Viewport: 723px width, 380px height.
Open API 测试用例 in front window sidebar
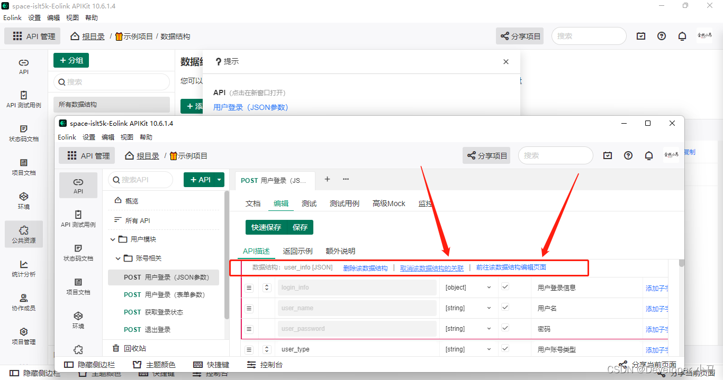pos(78,219)
